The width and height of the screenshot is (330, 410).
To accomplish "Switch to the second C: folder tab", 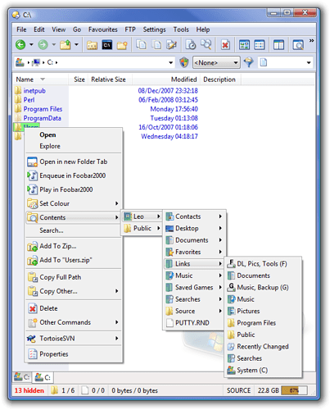I will coord(43,377).
